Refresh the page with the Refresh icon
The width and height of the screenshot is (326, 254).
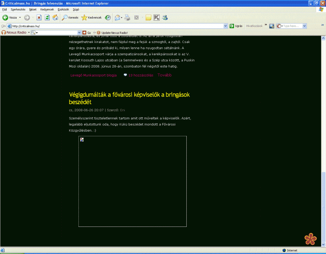pyautogui.click(x=47, y=18)
